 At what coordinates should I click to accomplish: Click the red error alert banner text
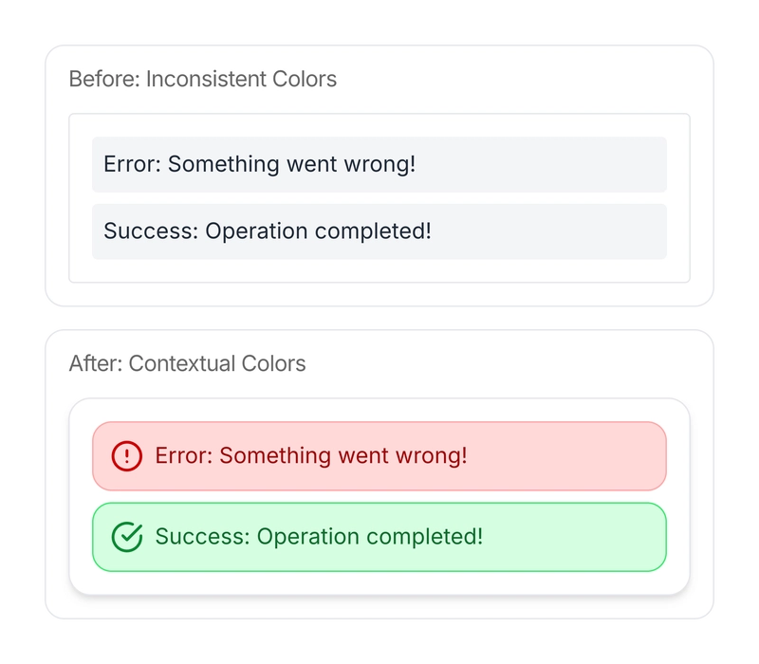(310, 456)
